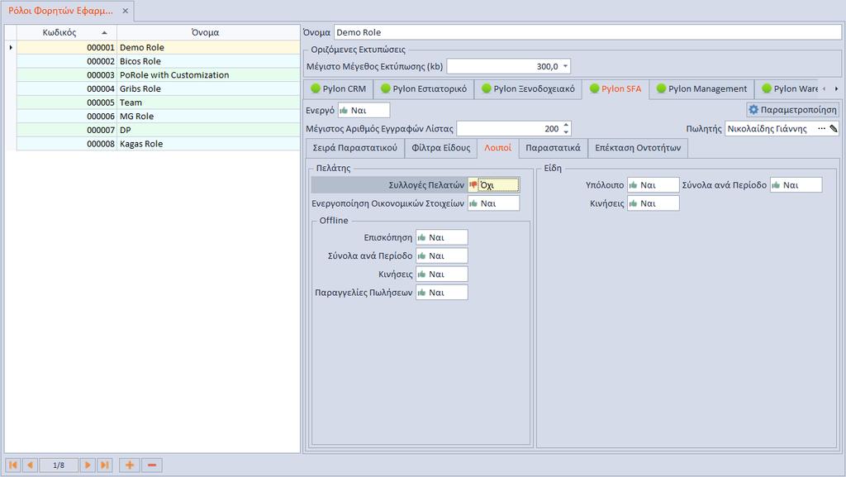The image size is (846, 477).
Task: Open Επέκταση Οντοτήτων sub-tab
Action: (638, 147)
